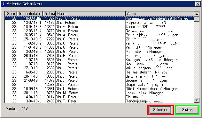Sort by the Naam column header
The width and height of the screenshot is (202, 118).
(90, 14)
